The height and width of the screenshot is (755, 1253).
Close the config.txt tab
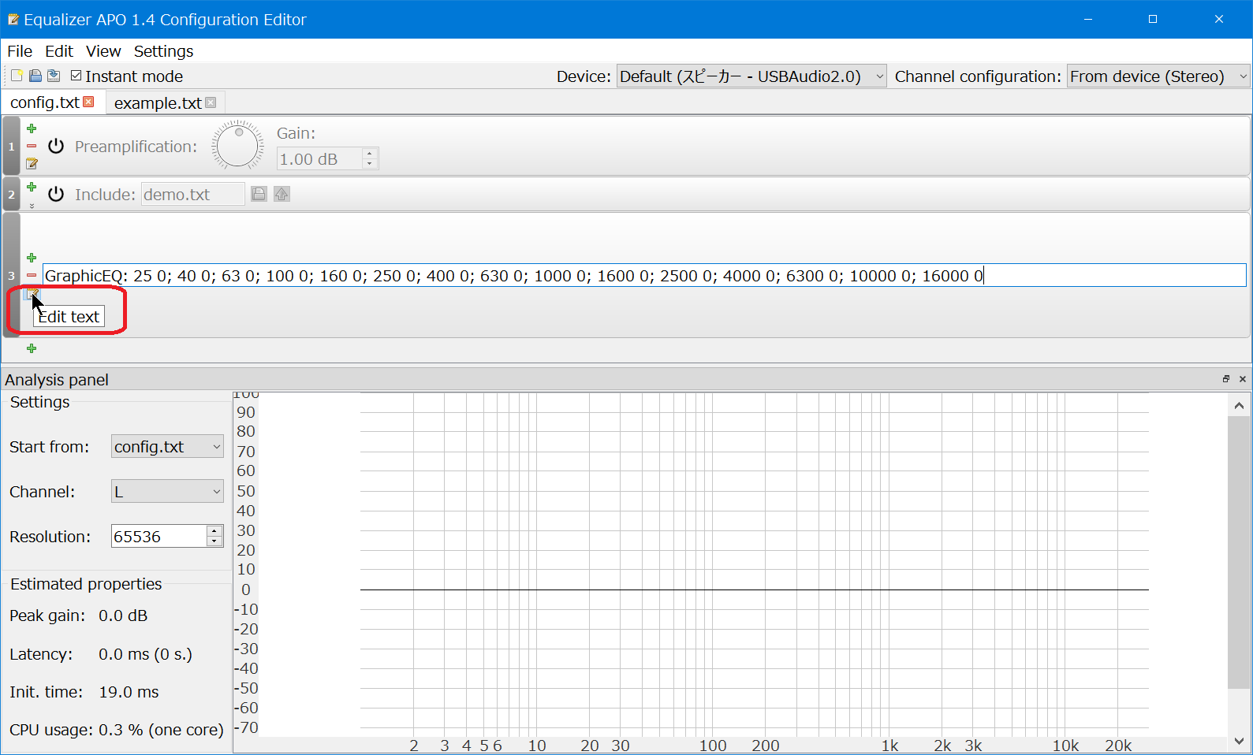88,102
